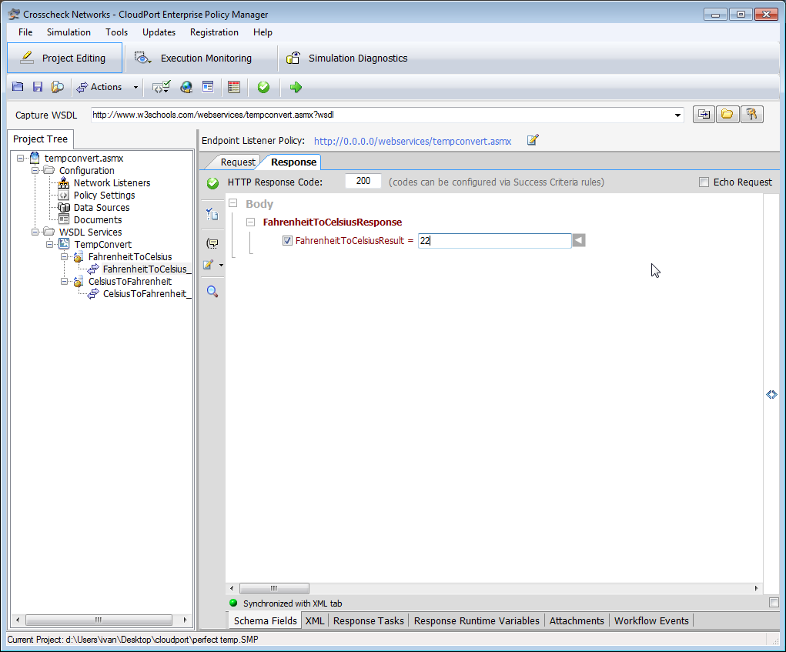The image size is (786, 652).
Task: Select Network Listeners in project tree
Action: tap(112, 183)
